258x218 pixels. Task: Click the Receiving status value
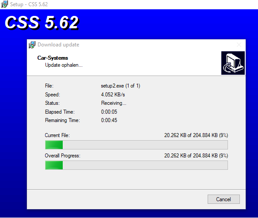(114, 103)
